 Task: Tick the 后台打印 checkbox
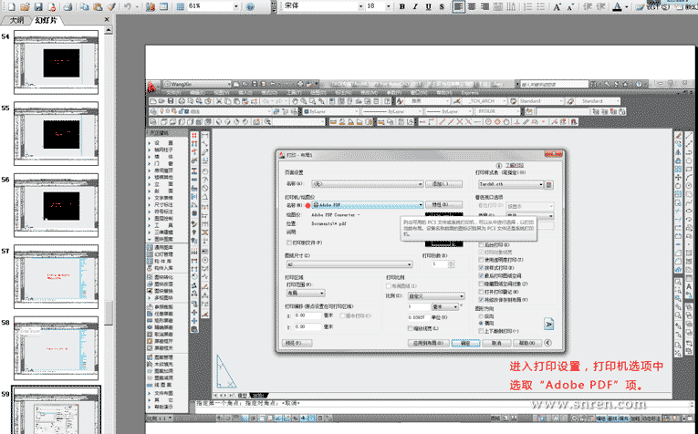(x=481, y=245)
